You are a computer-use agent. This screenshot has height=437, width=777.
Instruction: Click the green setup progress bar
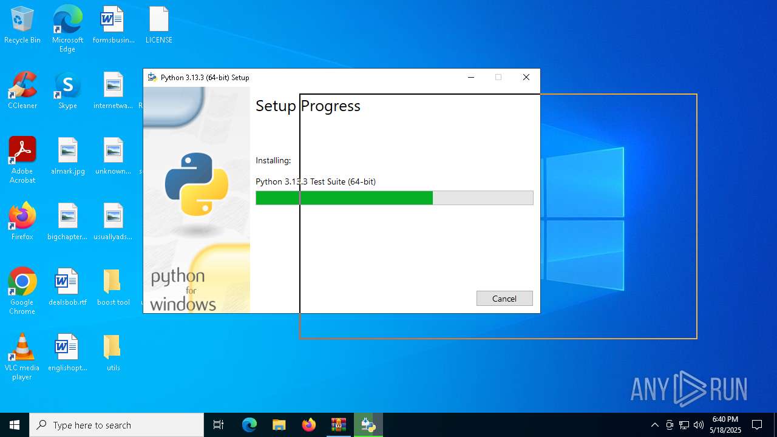pyautogui.click(x=395, y=198)
